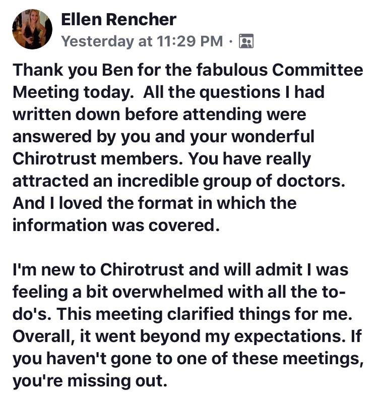Click the blank line between the two paragraphs

(188, 247)
